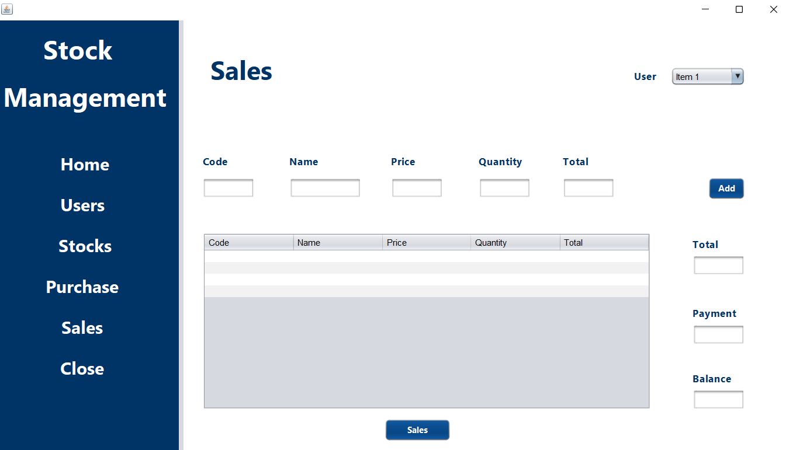This screenshot has width=786, height=450.
Task: Focus the Quantity input field
Action: tap(504, 187)
